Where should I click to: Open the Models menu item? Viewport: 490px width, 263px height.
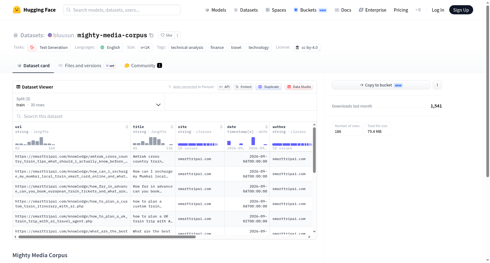[216, 10]
